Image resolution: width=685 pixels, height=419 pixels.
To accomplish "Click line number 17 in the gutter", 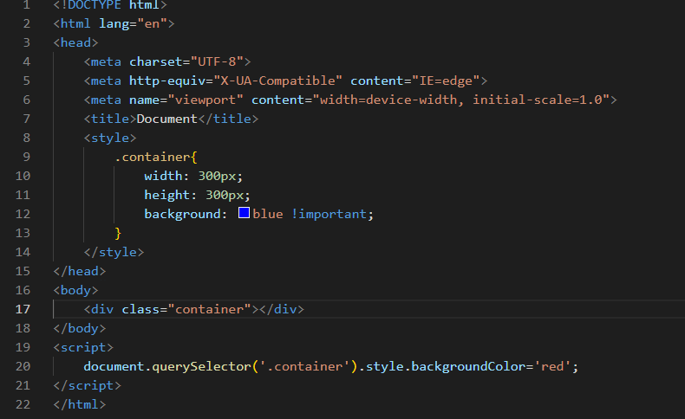I will pyautogui.click(x=23, y=309).
